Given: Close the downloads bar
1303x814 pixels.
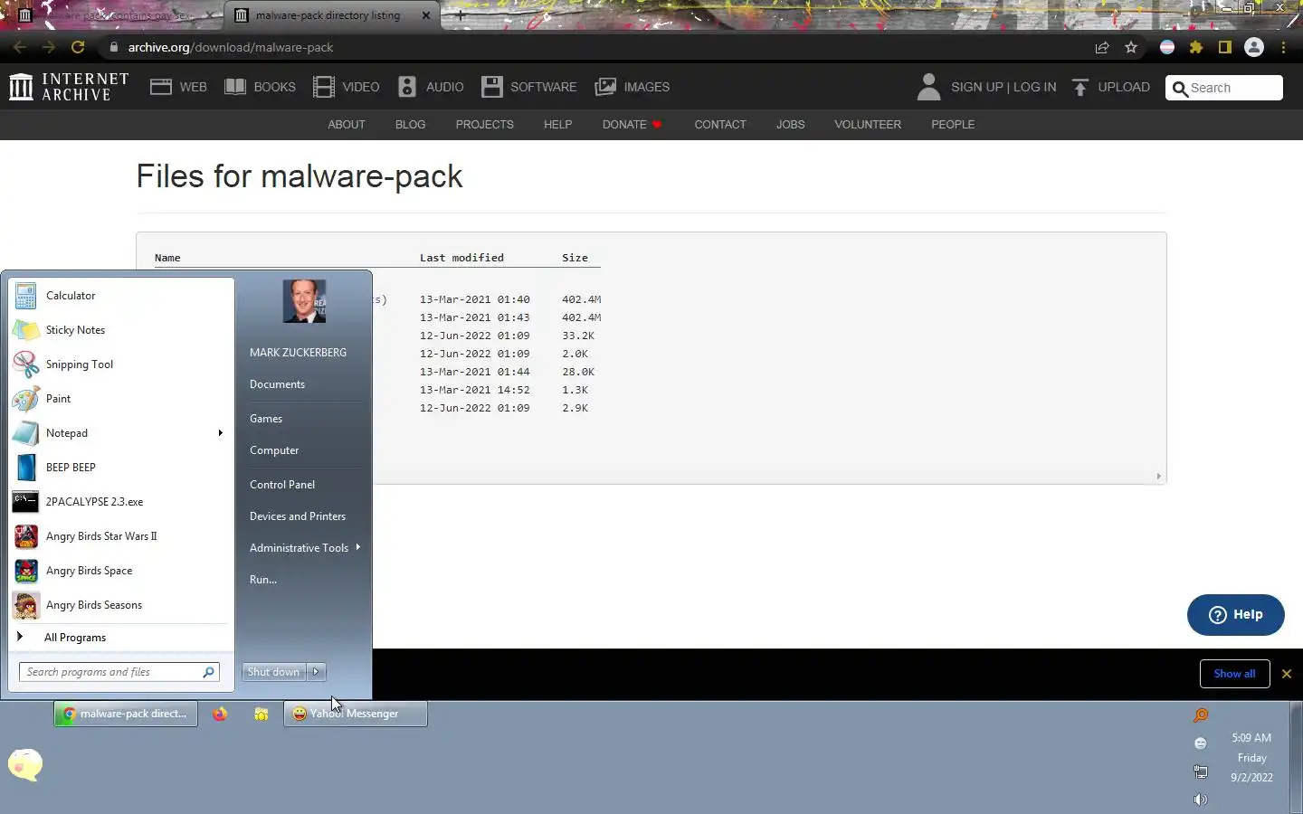Looking at the screenshot, I should pos(1286,674).
